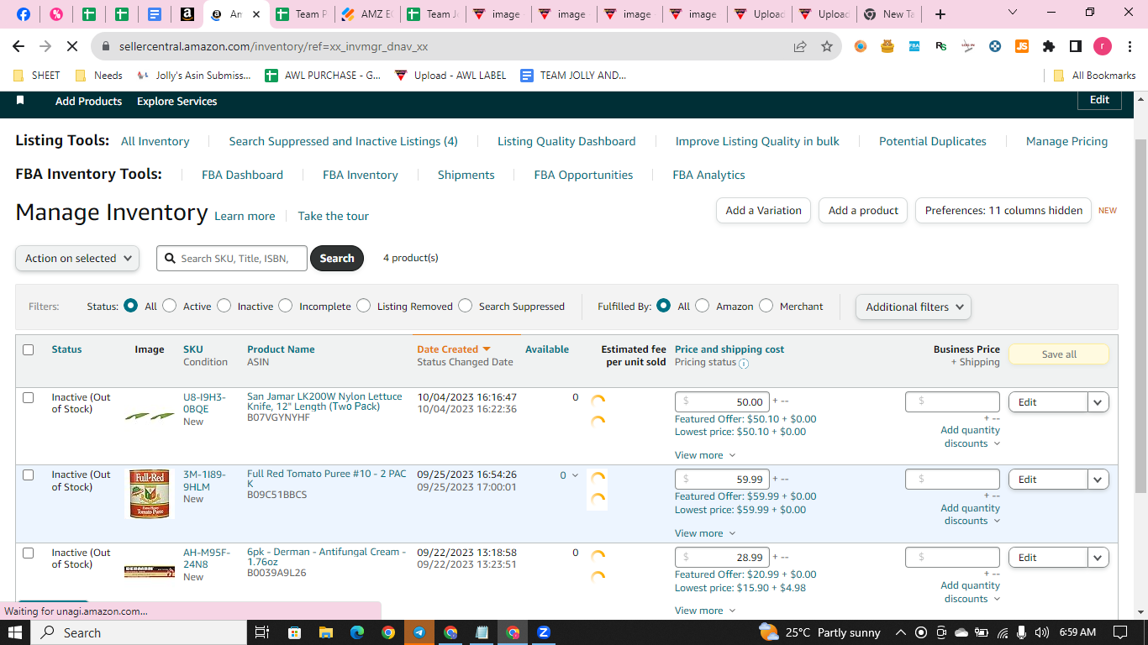Viewport: 1148px width, 645px height.
Task: Click the Pricing status info icon
Action: click(x=744, y=363)
